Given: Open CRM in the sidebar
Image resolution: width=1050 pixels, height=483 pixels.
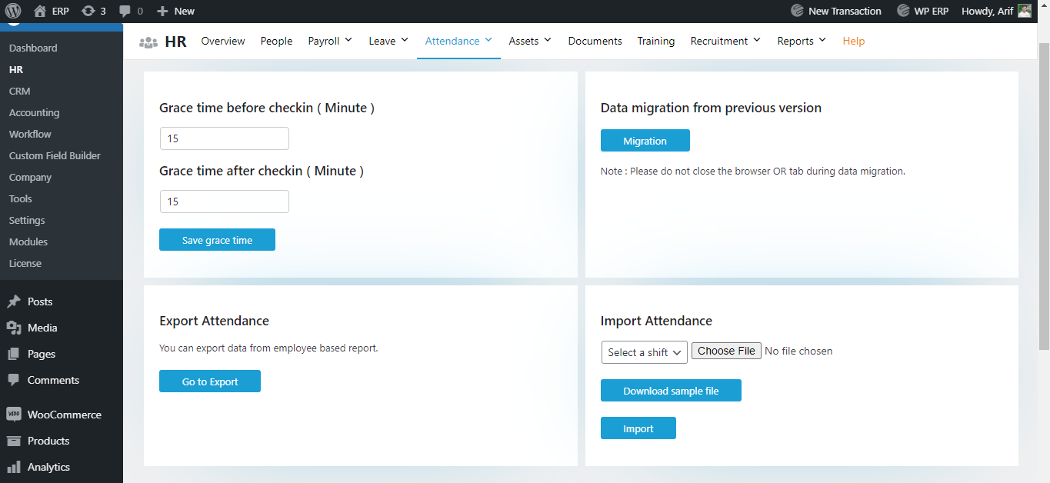Looking at the screenshot, I should click(19, 91).
